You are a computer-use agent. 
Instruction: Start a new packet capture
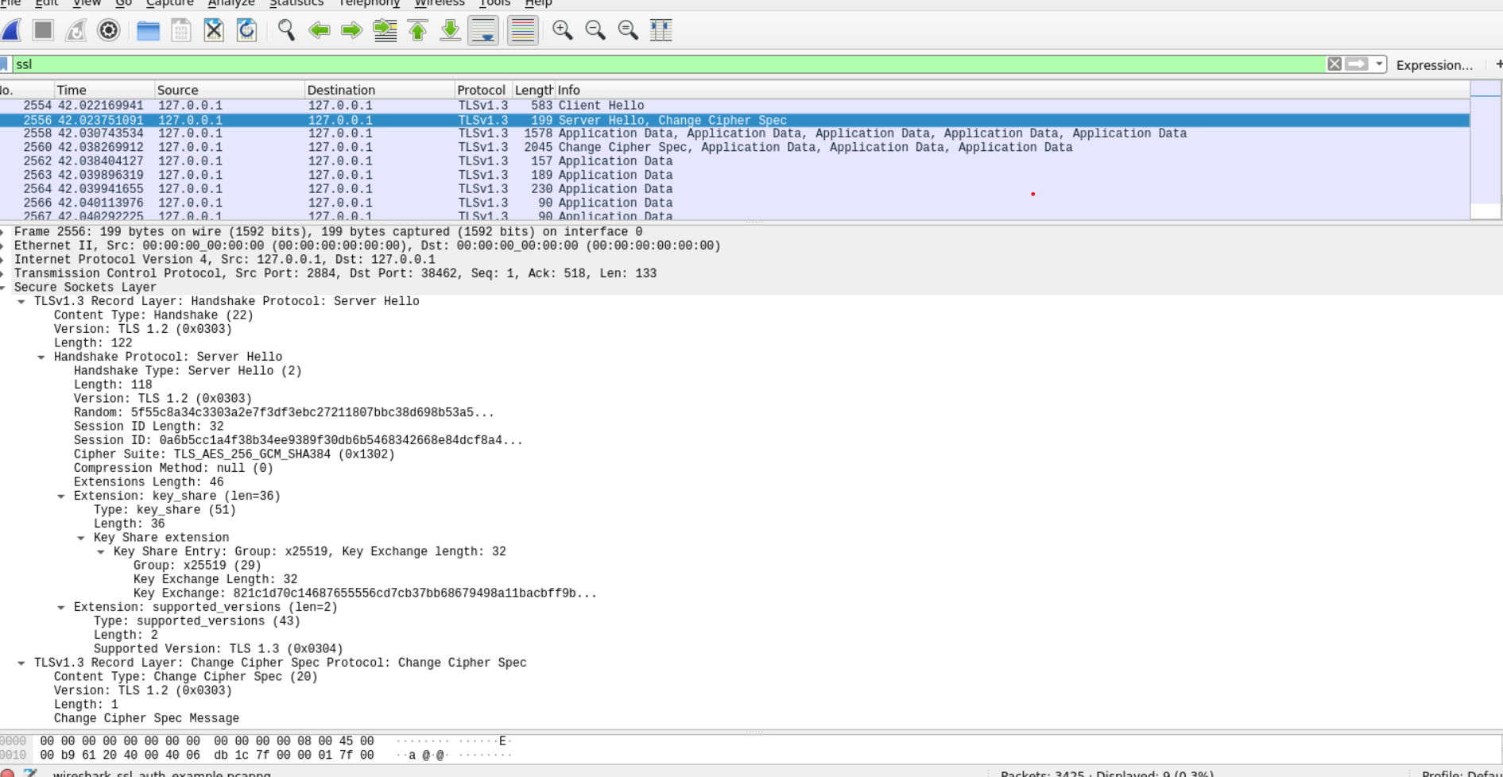11,30
